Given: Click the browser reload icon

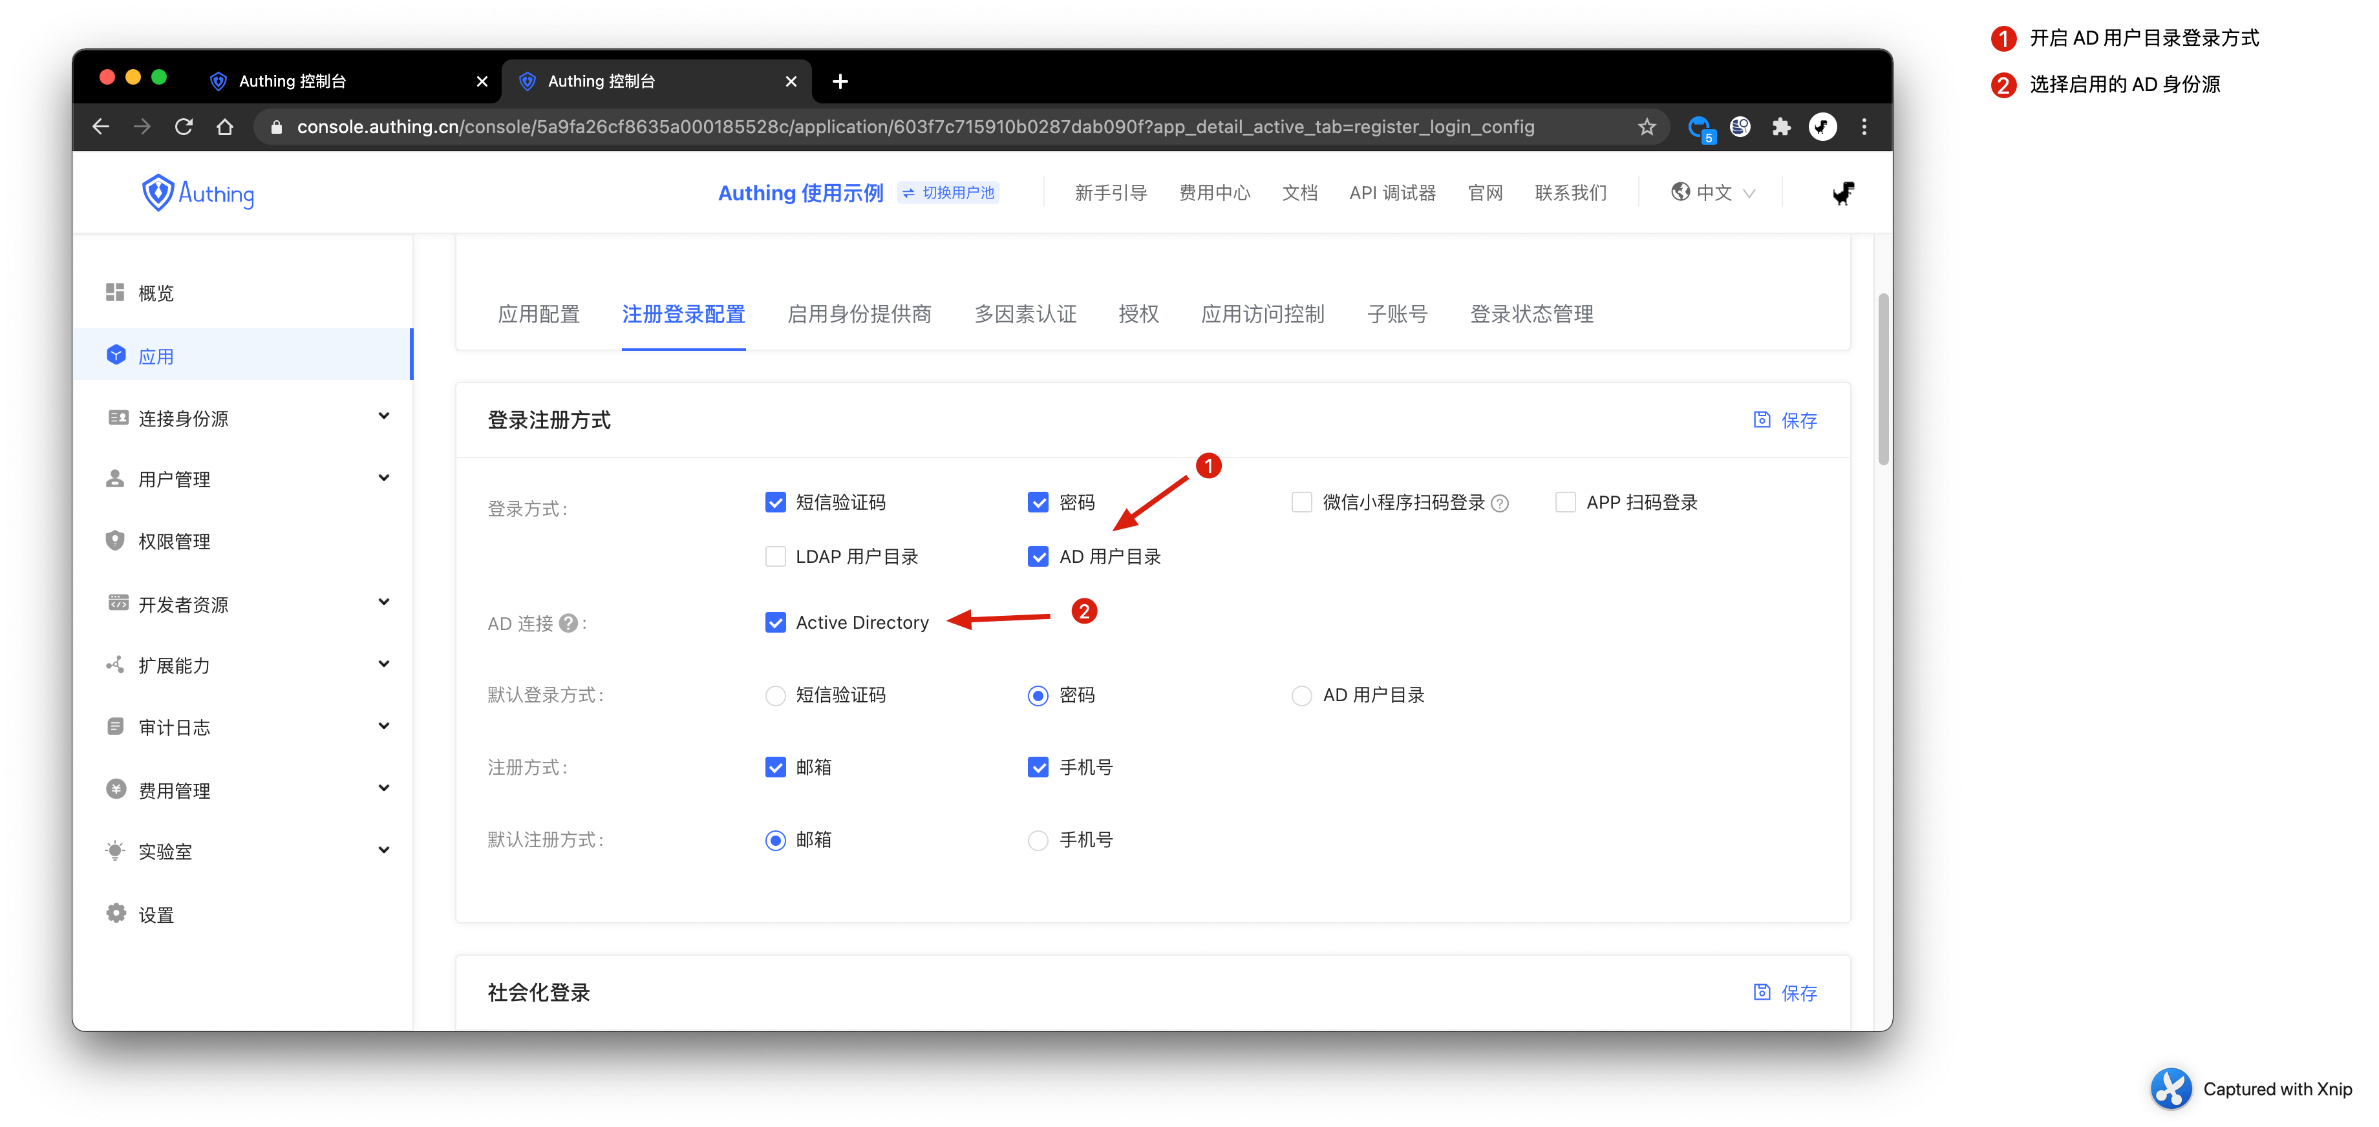Looking at the screenshot, I should click(x=184, y=127).
